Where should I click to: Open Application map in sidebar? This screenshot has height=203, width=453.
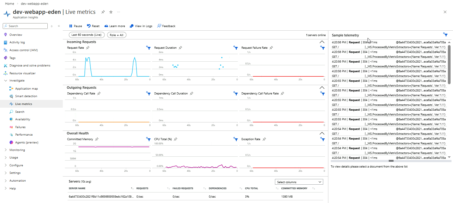point(26,89)
